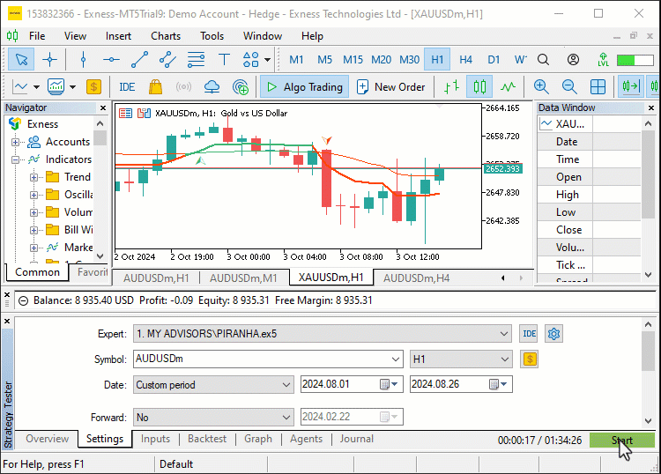Click the signals broadcast icon
661x474 pixels.
(x=183, y=87)
